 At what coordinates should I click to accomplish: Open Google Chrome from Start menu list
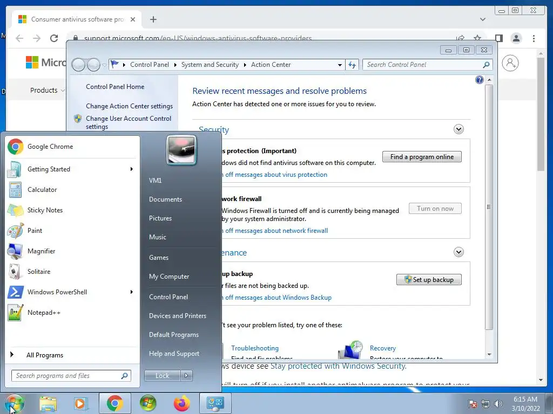point(72,147)
